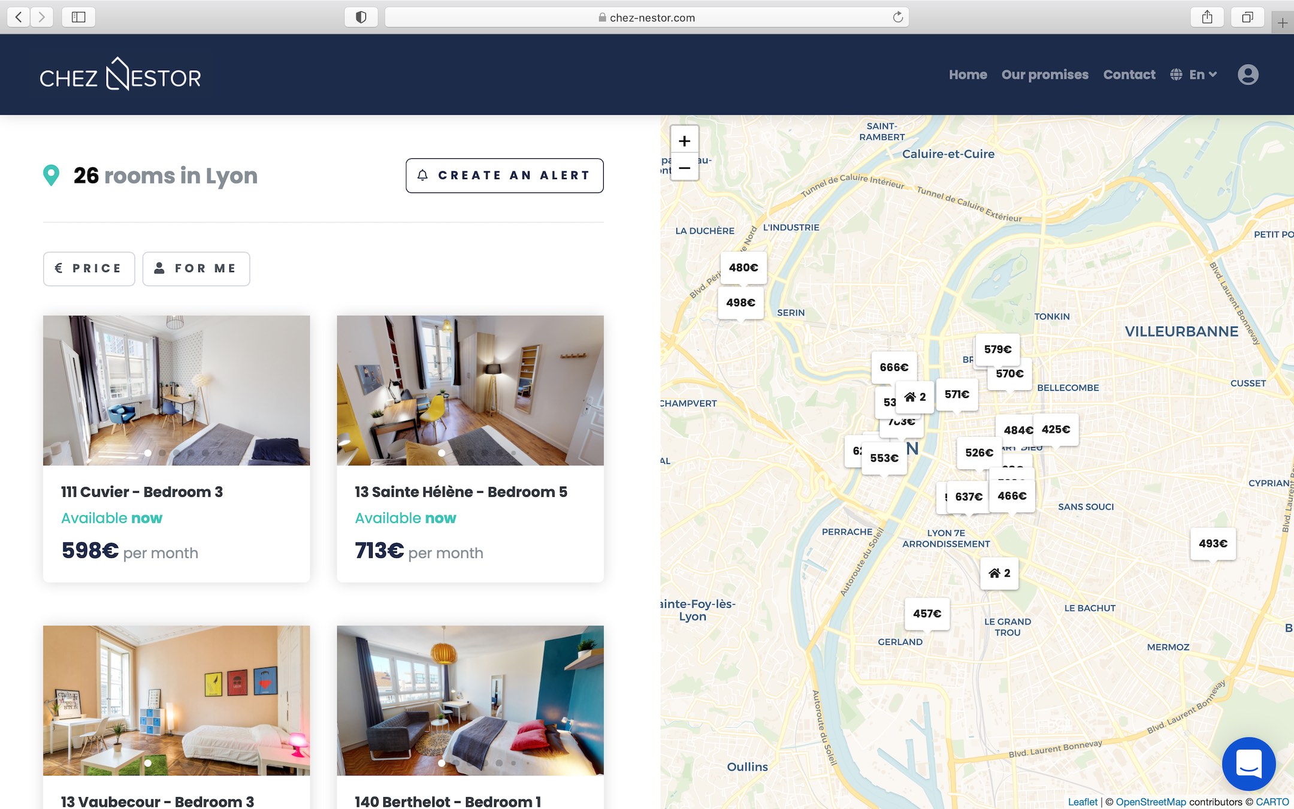Open 13 Sainte Hélène - Bedroom 5 title
The height and width of the screenshot is (809, 1294).
point(461,492)
